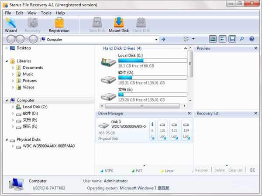Image resolution: width=262 pixels, height=196 pixels.
Task: Select Pictures in the Libraries tree
Action: pyautogui.click(x=30, y=81)
